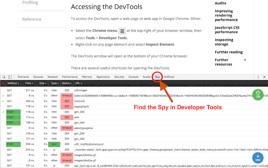
Task: Click the green home button labeled 129
Action: click(x=258, y=94)
